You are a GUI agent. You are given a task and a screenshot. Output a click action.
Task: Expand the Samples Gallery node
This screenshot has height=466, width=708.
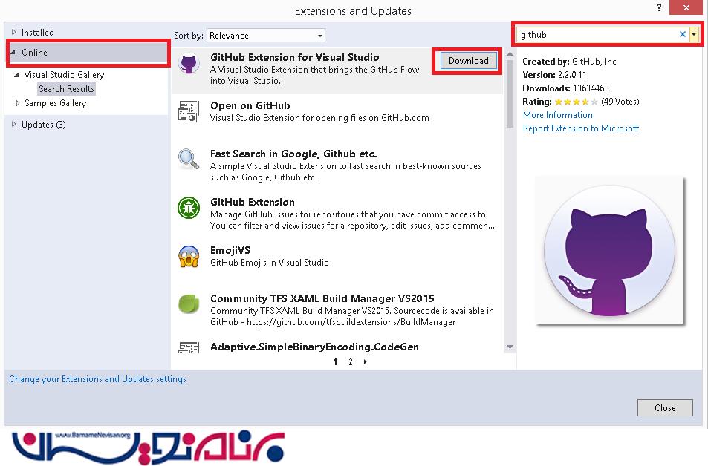coord(18,103)
